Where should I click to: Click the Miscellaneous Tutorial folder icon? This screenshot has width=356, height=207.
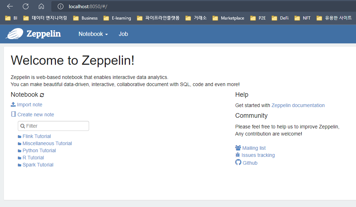click(20, 144)
